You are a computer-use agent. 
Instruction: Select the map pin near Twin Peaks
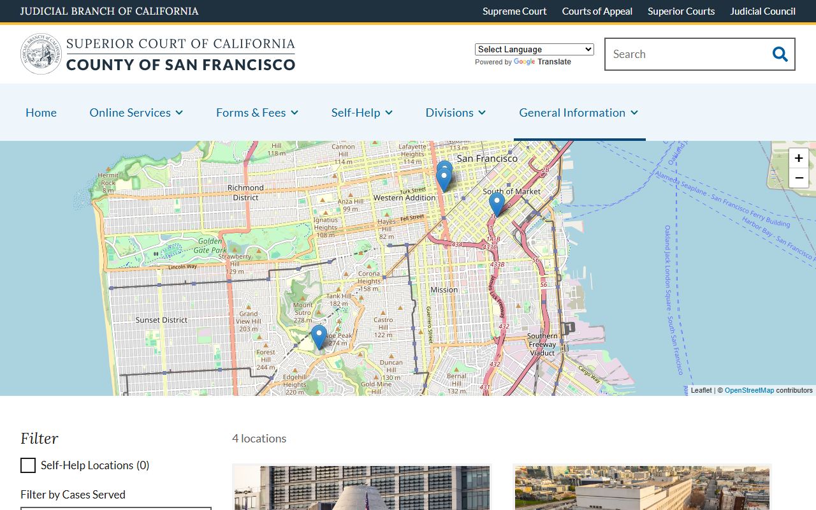pyautogui.click(x=319, y=337)
